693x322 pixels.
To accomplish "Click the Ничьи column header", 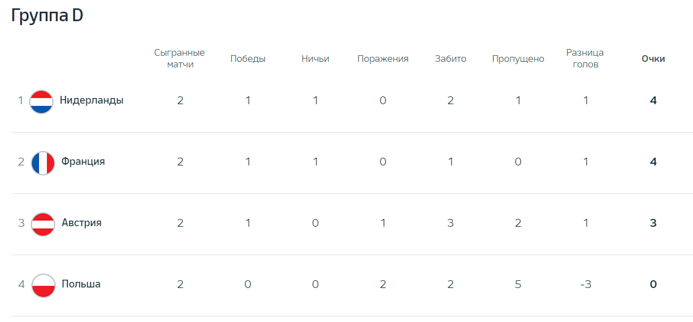I will 316,58.
